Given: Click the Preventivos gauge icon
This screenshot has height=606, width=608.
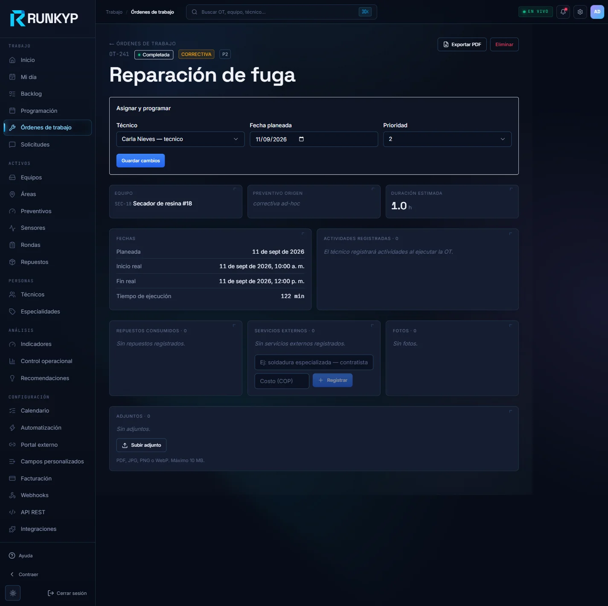Looking at the screenshot, I should point(12,211).
